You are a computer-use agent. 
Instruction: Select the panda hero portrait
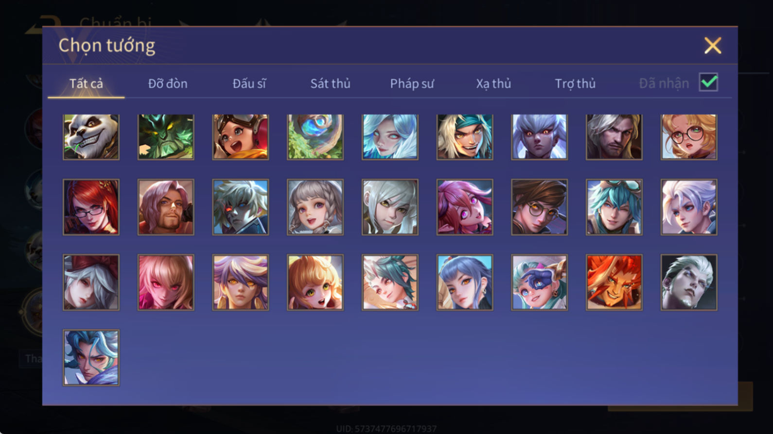click(91, 137)
